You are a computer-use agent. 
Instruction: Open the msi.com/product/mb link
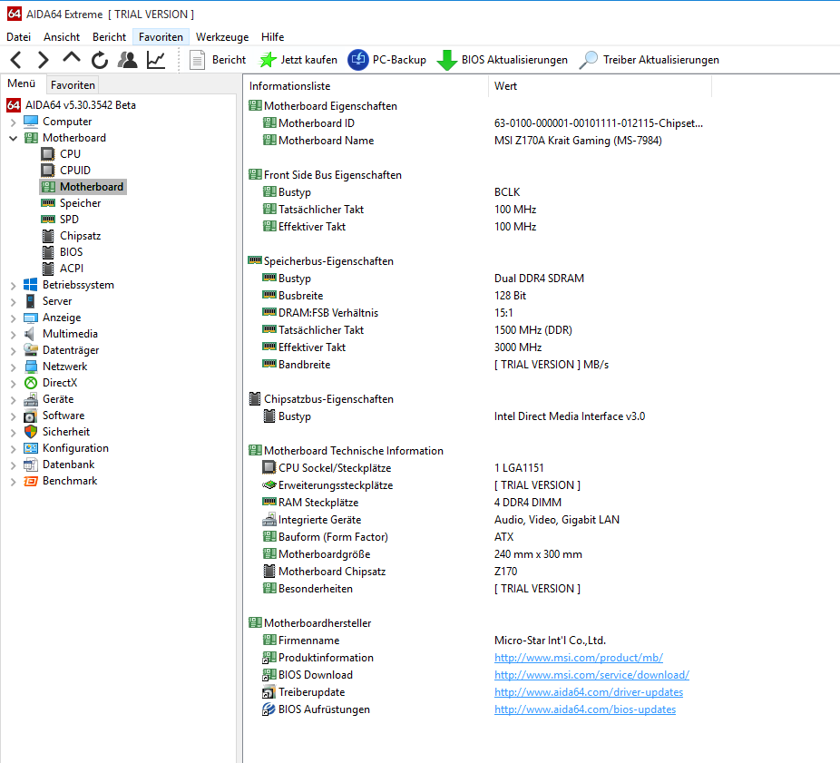579,658
